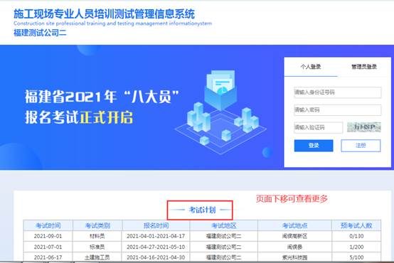394x263 pixels.
Task: Click the verification code input field
Action: click(x=318, y=128)
